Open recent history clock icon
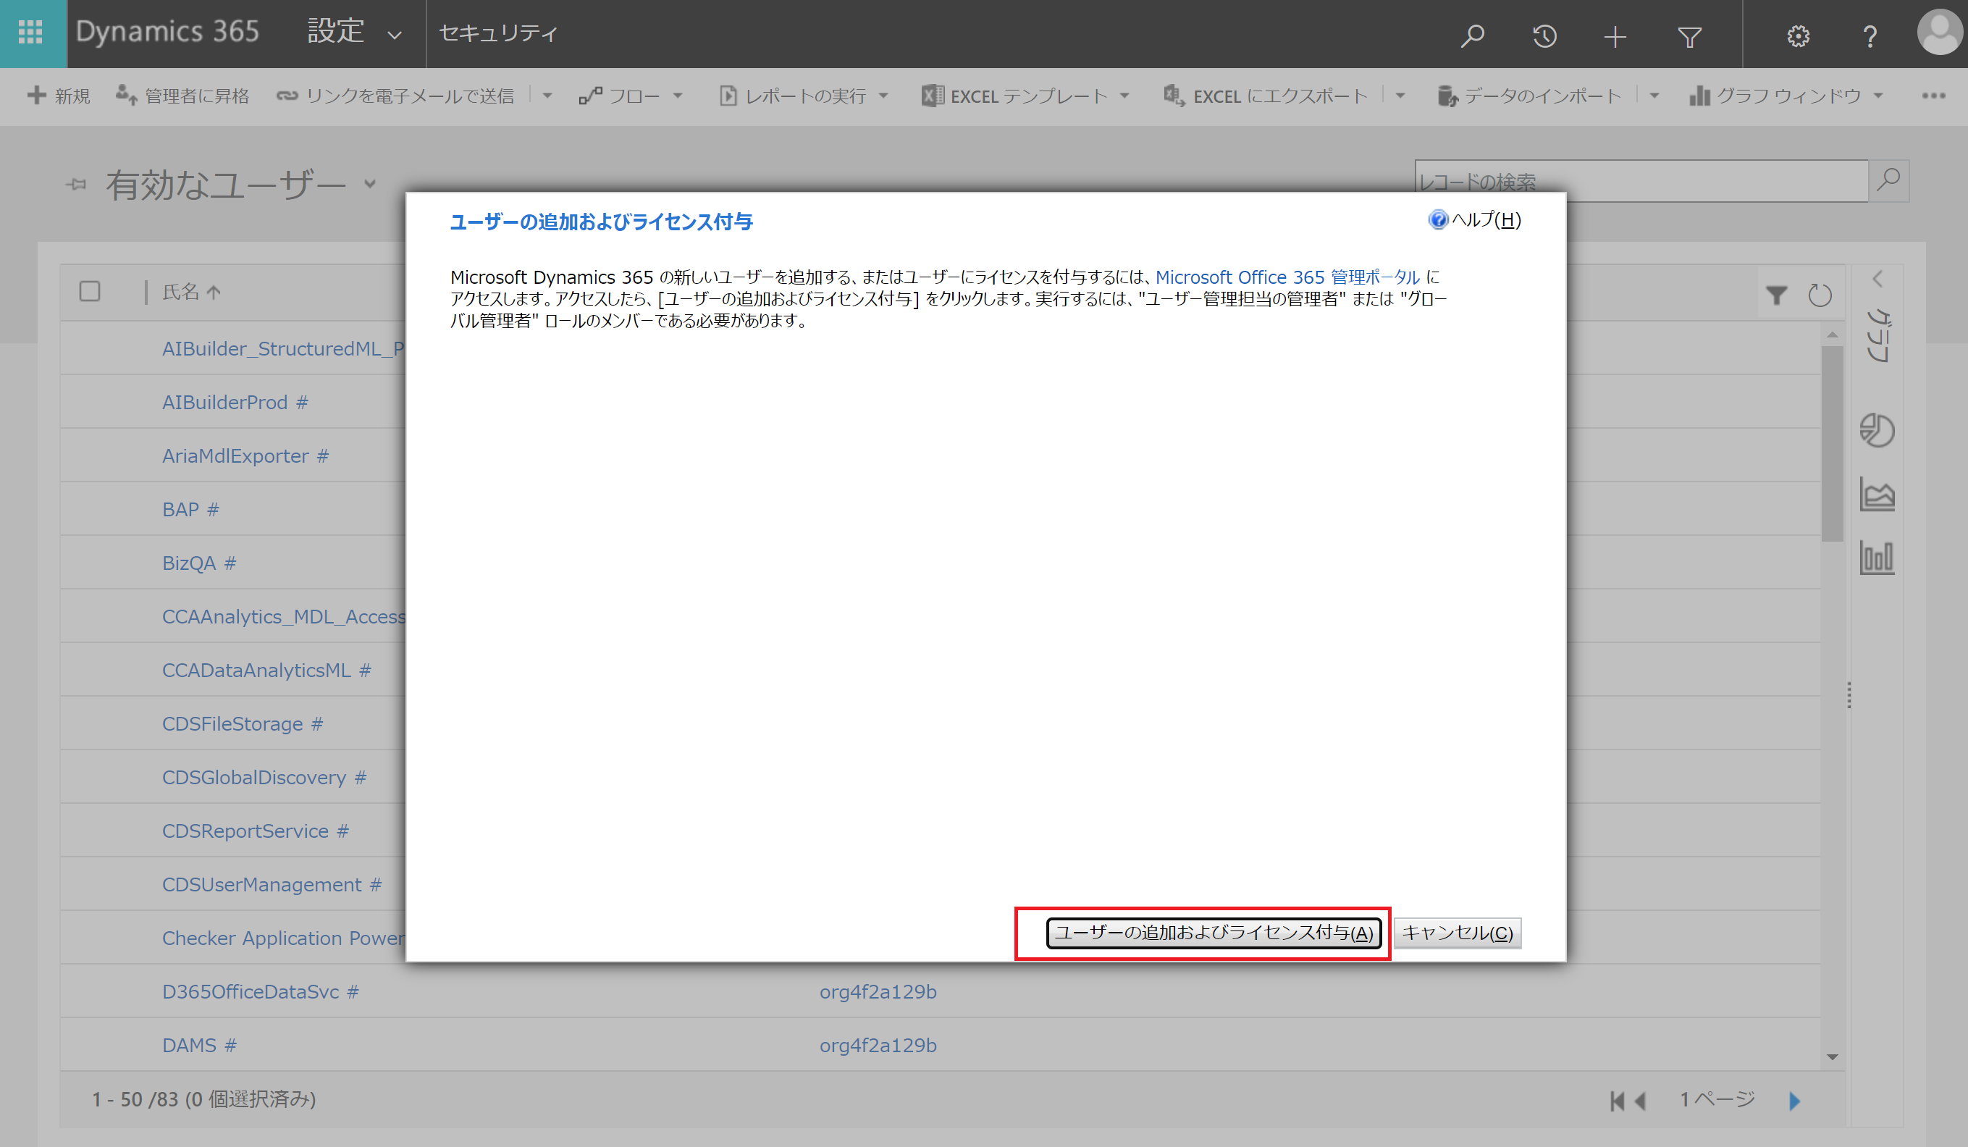Image resolution: width=1968 pixels, height=1147 pixels. click(1544, 35)
